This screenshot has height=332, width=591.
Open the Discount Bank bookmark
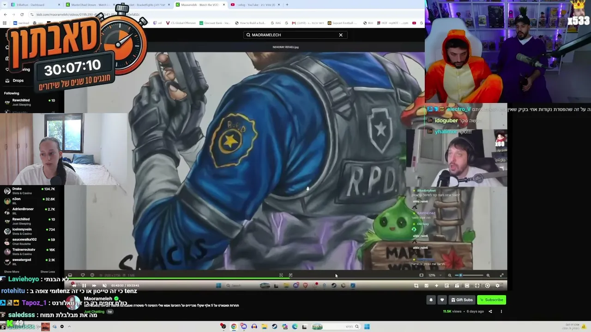(x=215, y=23)
